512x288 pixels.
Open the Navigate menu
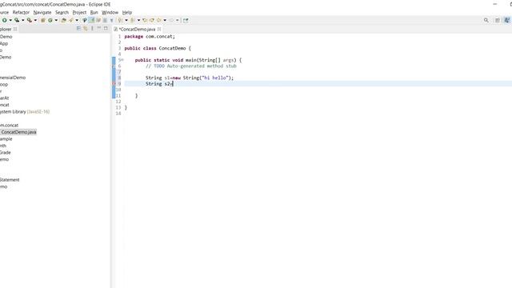pos(42,13)
